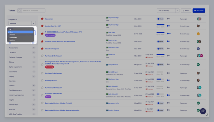Star the Expiring Verification First Aid ticket

pos(42,103)
